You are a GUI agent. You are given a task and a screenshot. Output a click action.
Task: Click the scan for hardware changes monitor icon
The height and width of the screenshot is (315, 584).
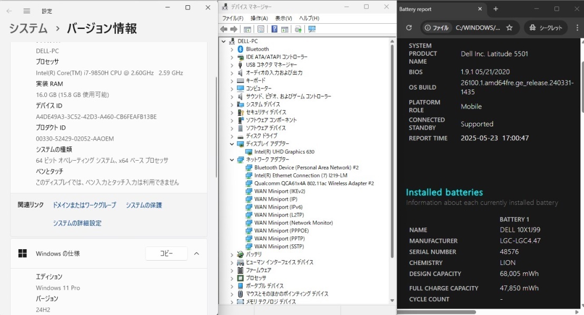[x=312, y=29]
